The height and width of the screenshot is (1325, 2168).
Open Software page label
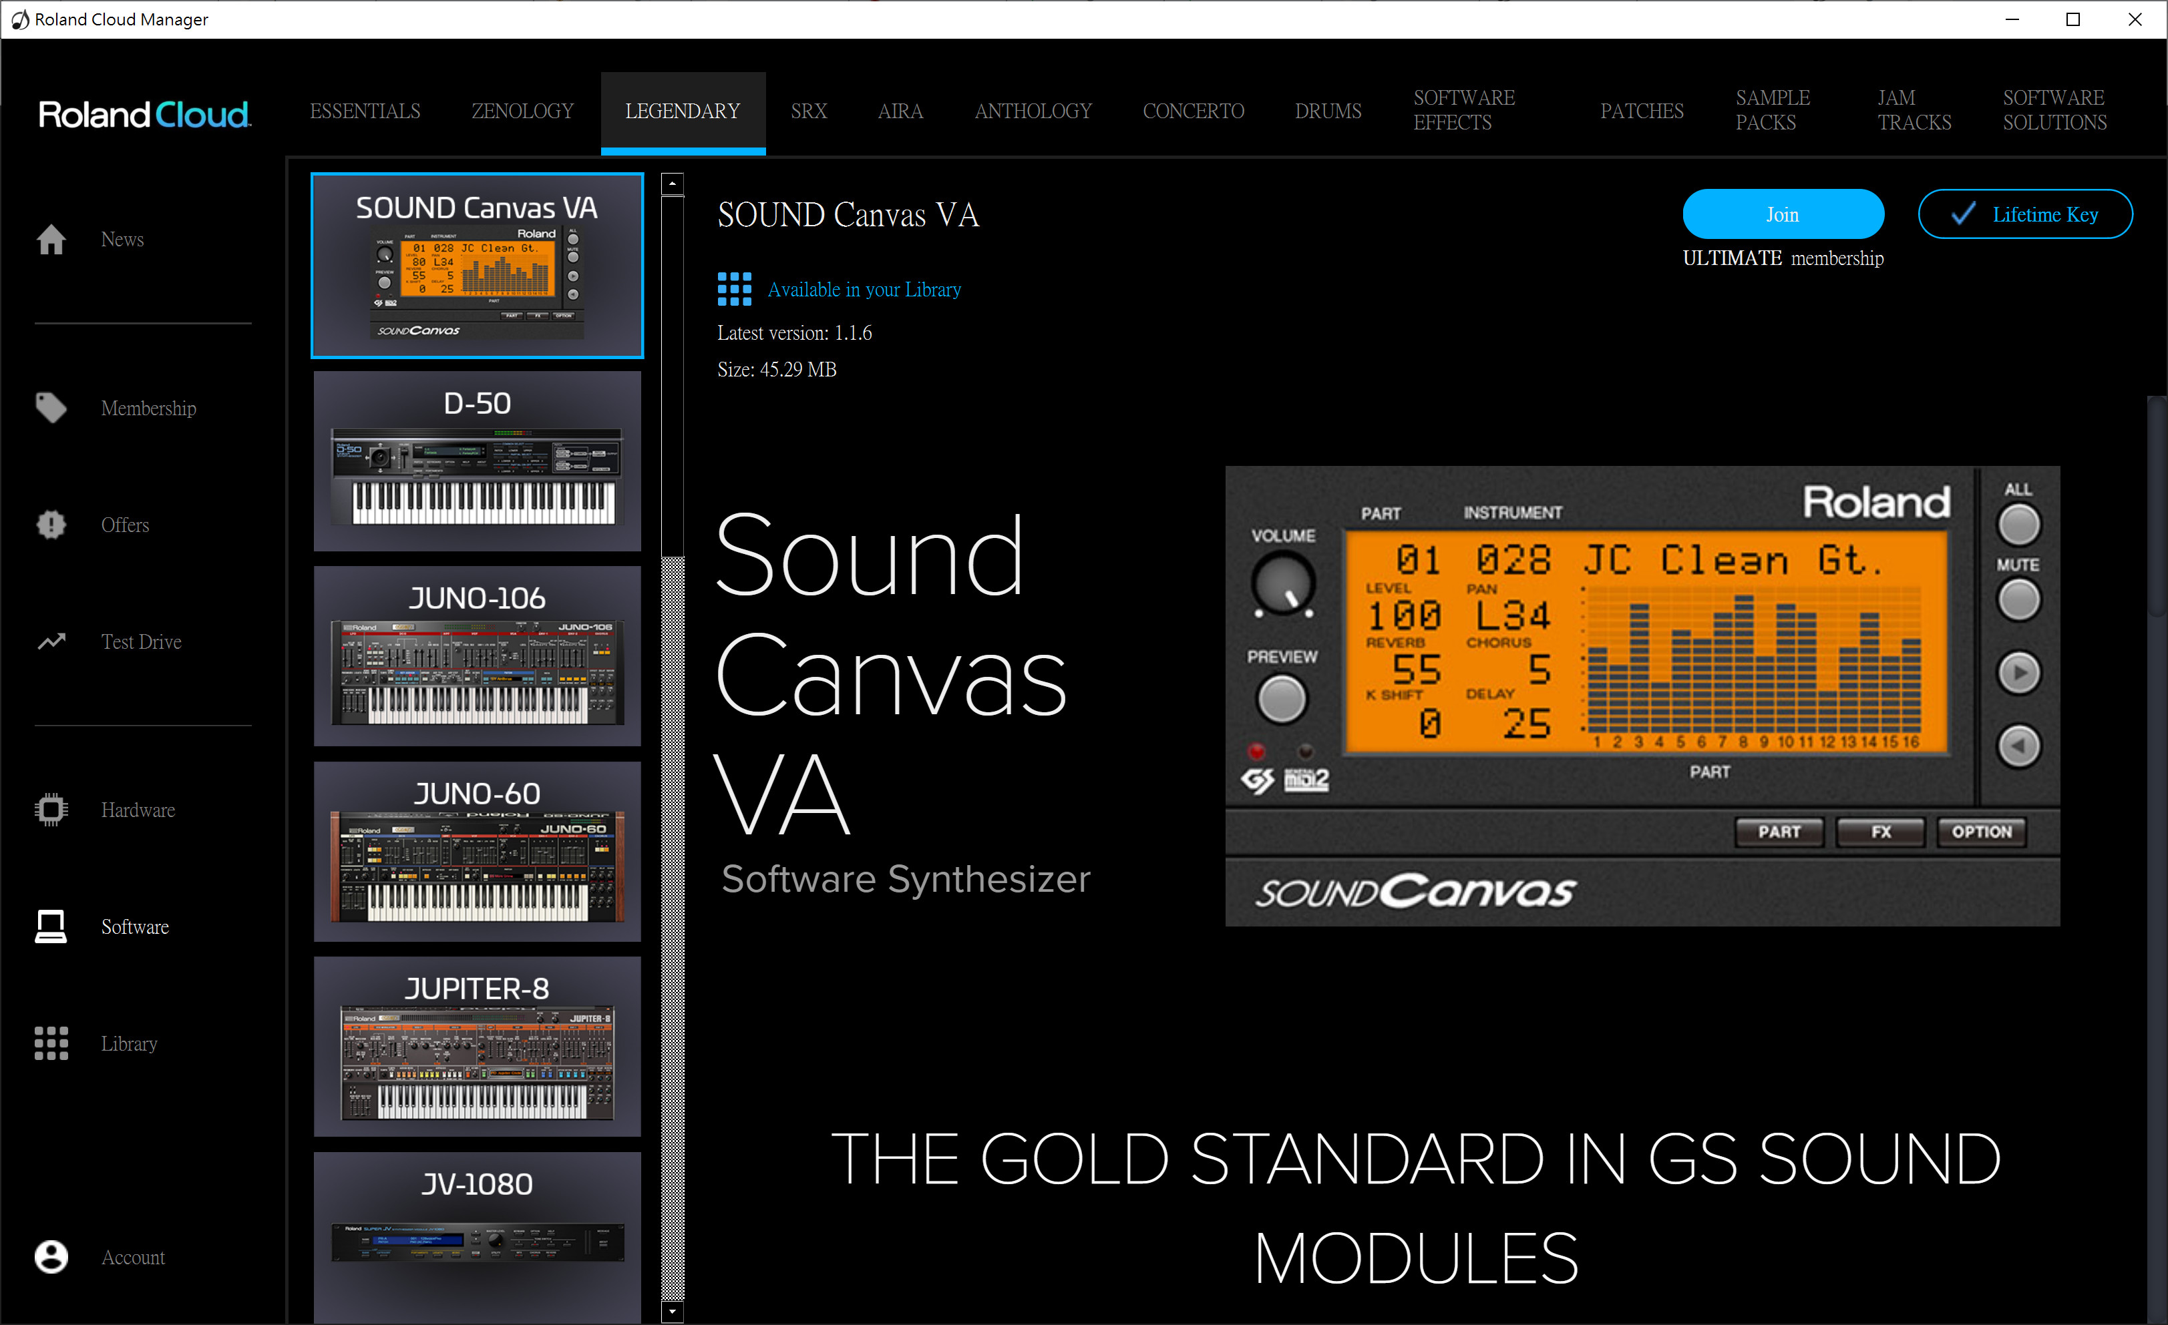(x=135, y=926)
